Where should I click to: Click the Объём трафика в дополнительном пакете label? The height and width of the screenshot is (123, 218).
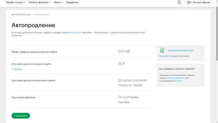click(34, 52)
